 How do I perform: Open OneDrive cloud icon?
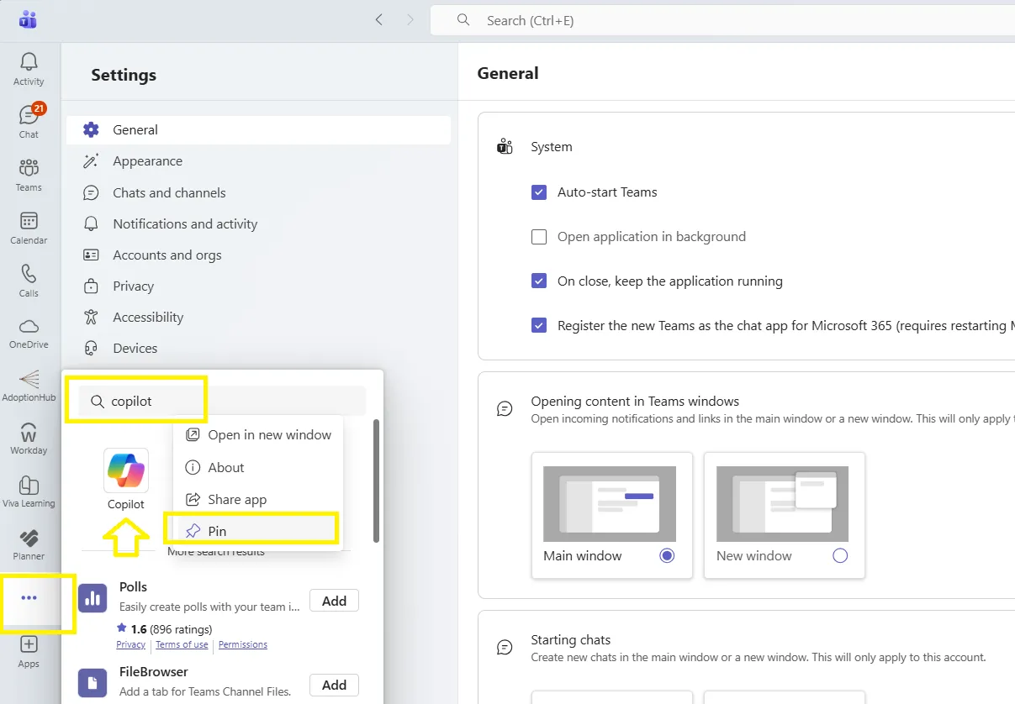tap(29, 332)
